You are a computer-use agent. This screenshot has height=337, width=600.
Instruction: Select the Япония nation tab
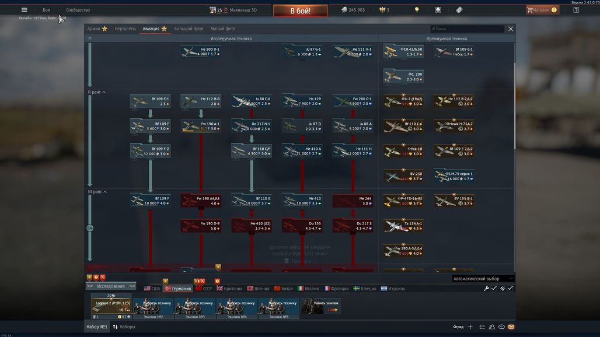tap(259, 289)
